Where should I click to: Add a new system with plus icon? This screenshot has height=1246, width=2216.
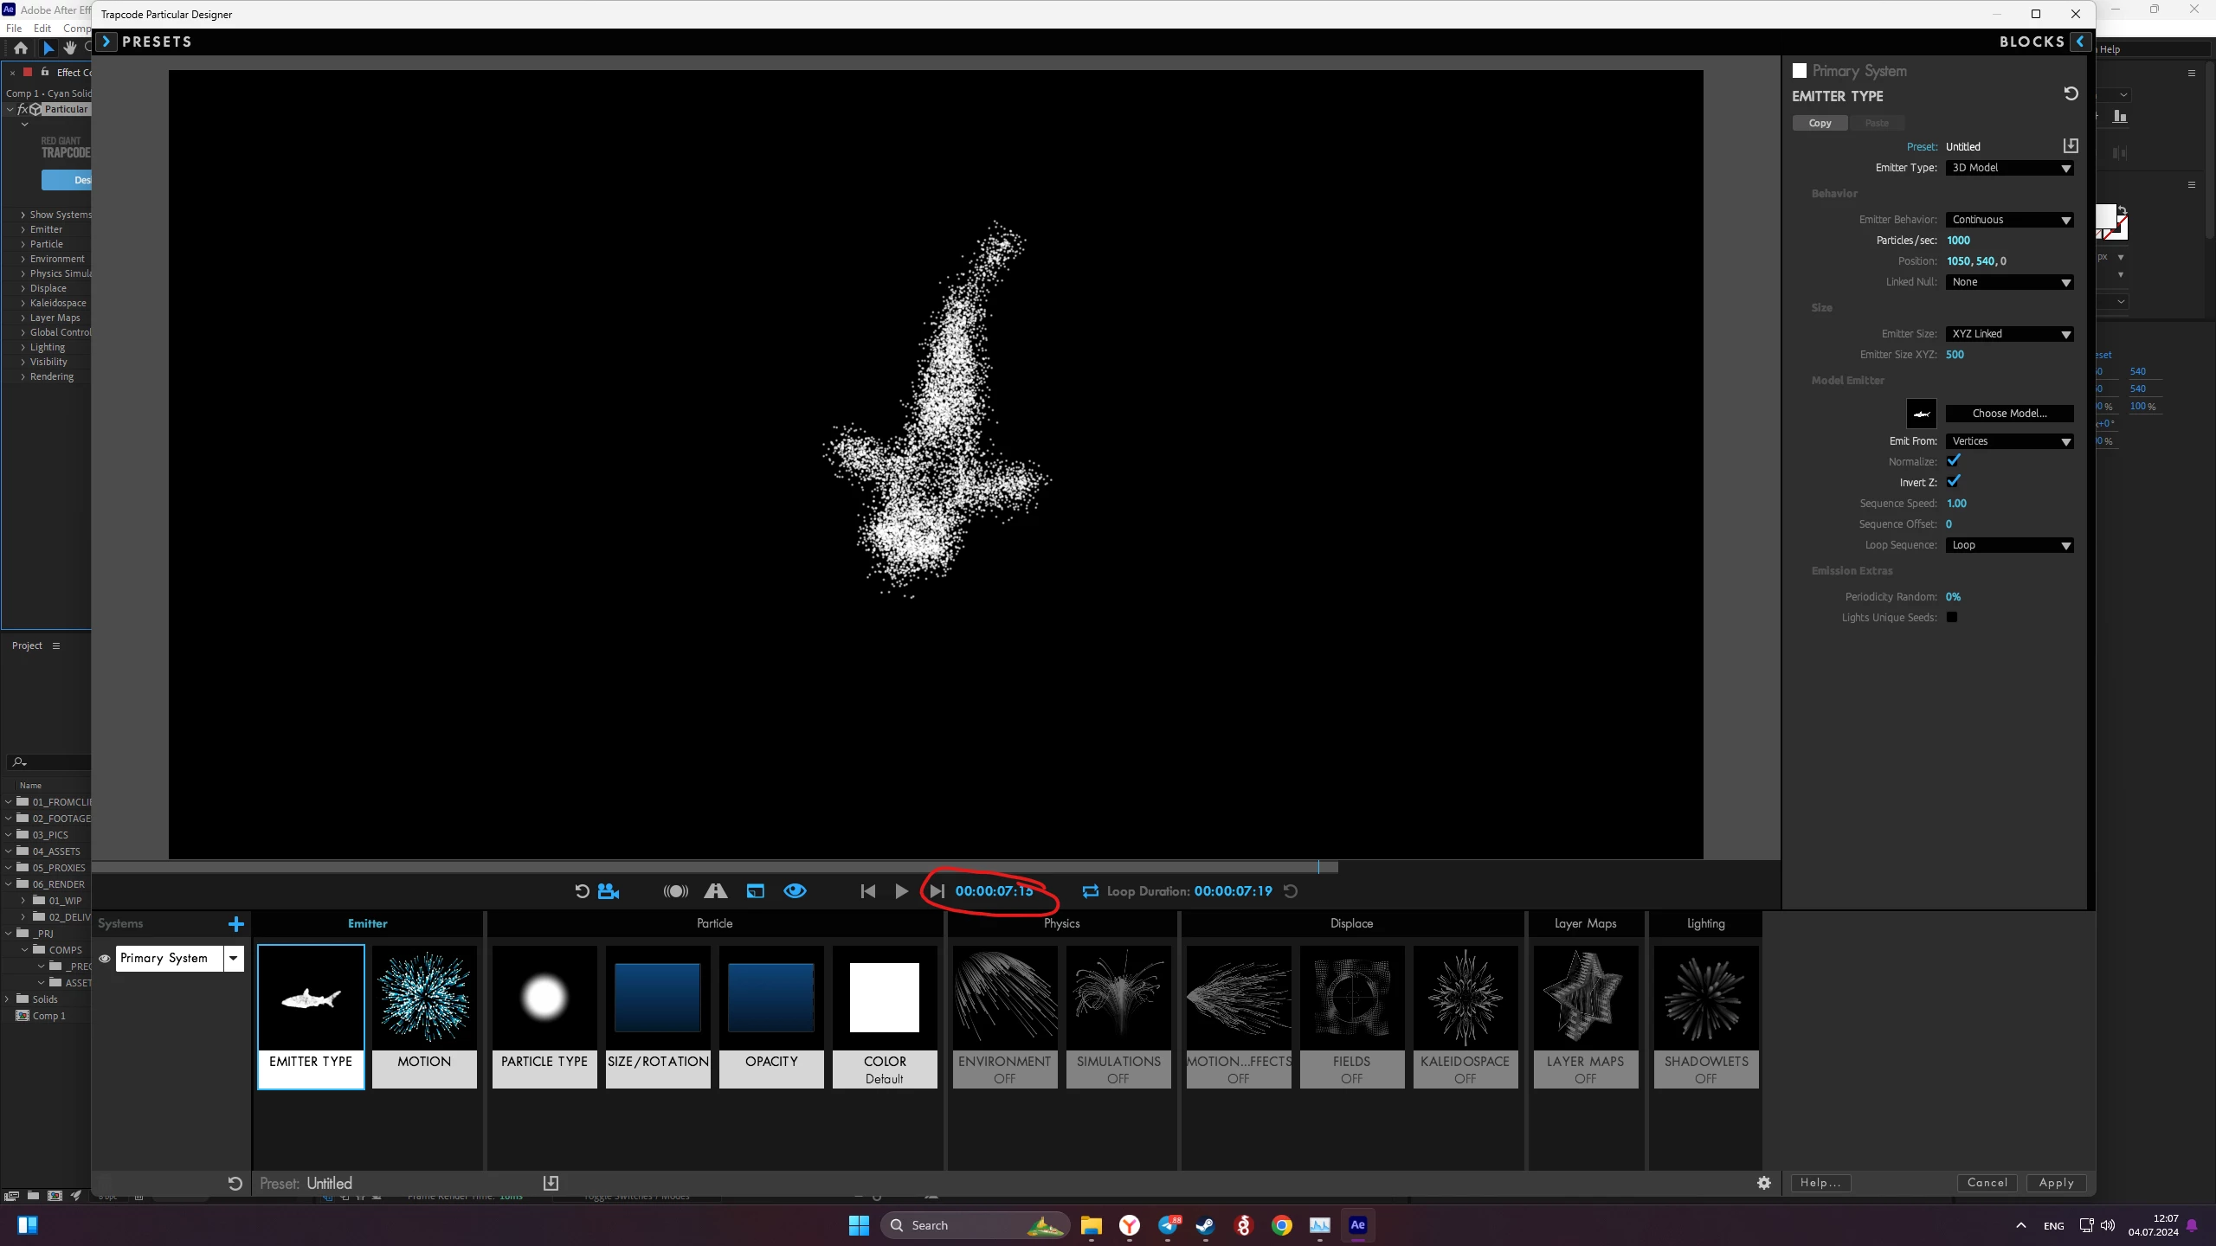pos(235,924)
